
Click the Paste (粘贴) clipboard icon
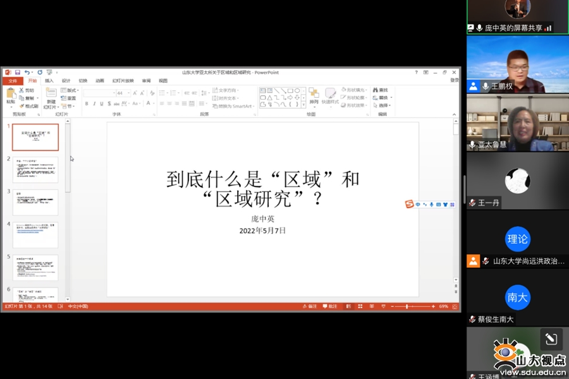tap(11, 94)
